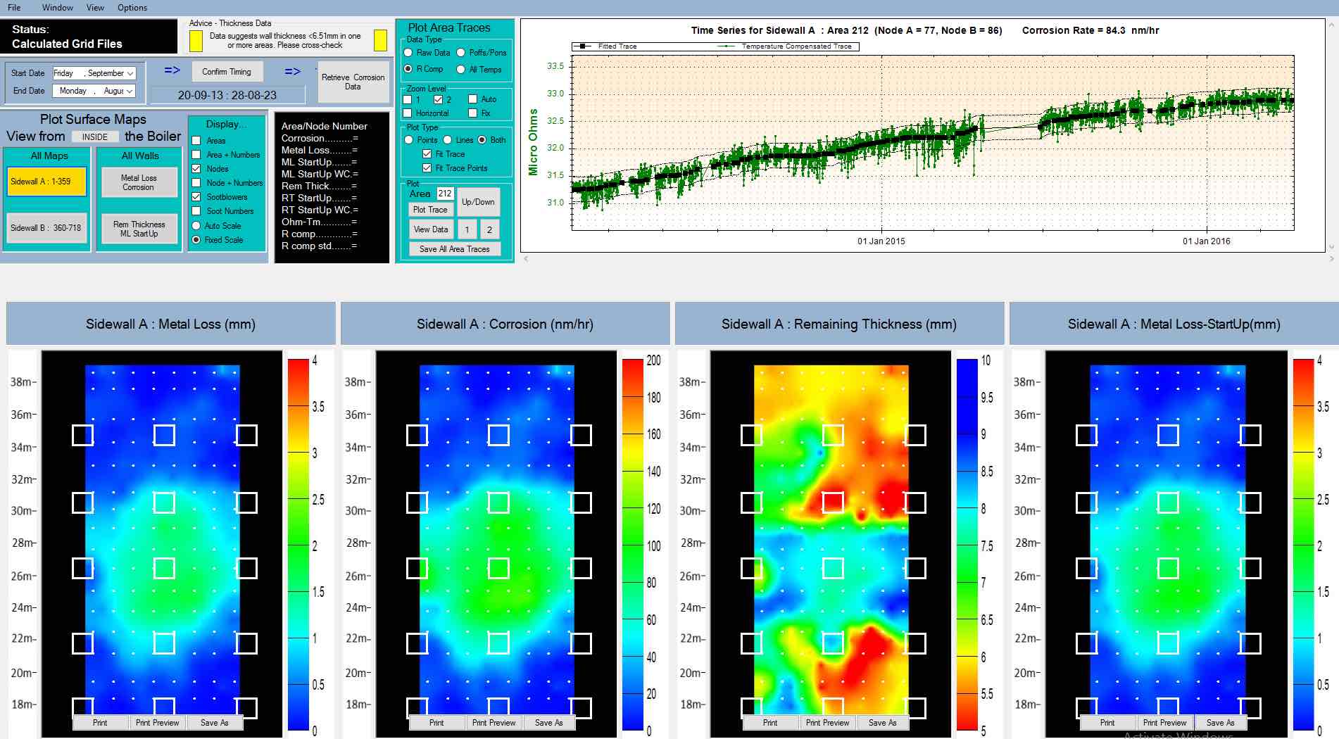Save As the Remaining Thickness map
Image resolution: width=1339 pixels, height=739 pixels.
click(883, 723)
